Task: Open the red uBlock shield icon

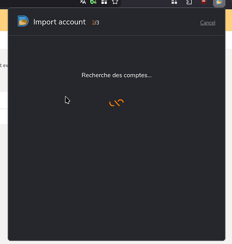Action: coord(204,1)
